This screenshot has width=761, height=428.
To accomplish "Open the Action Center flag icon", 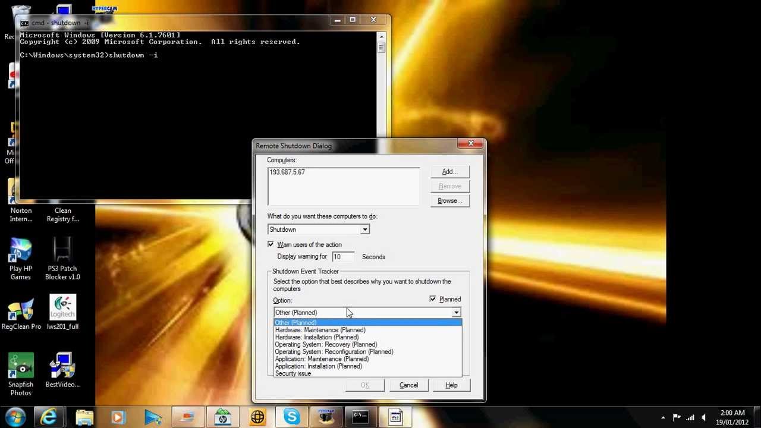I will (677, 417).
